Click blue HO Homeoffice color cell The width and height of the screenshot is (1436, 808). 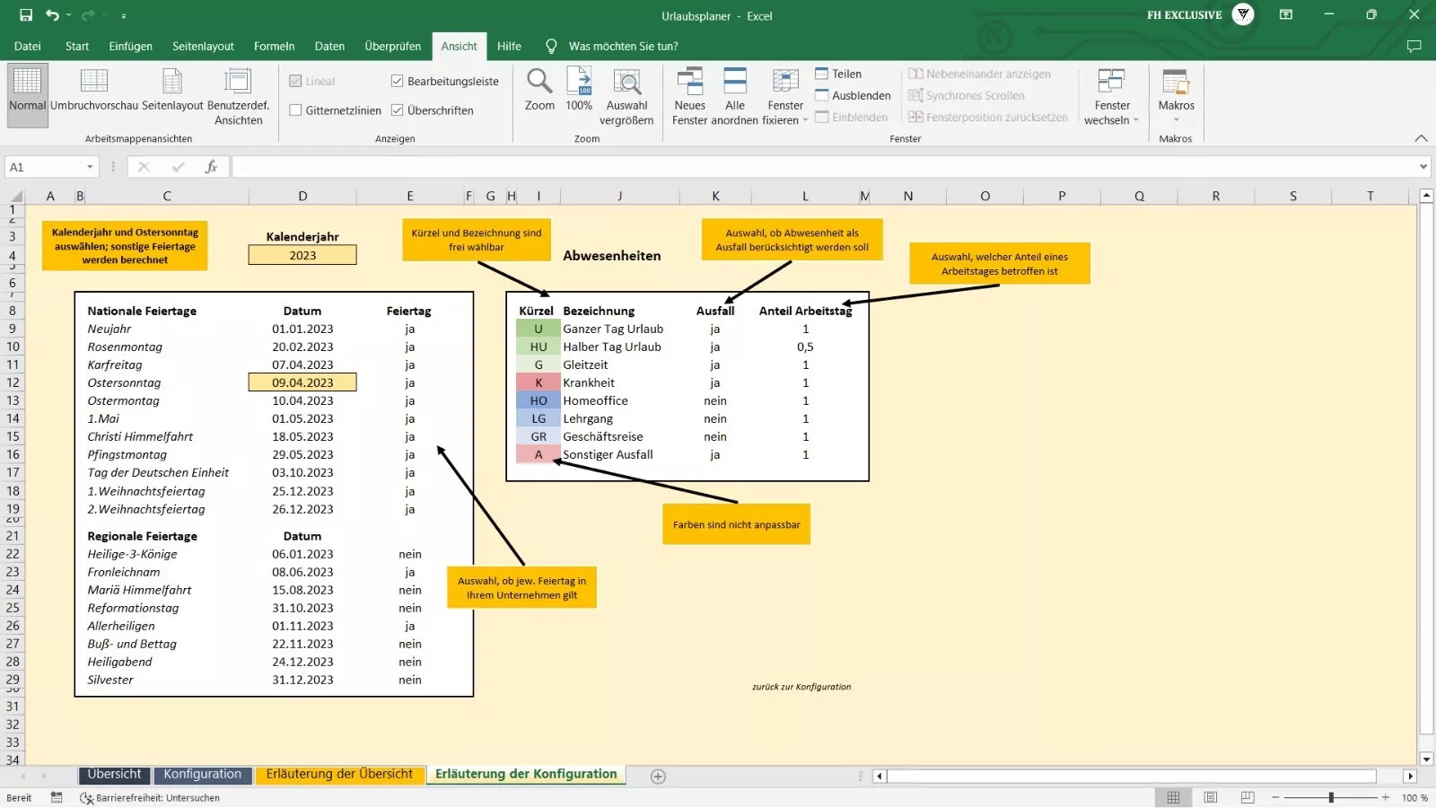(538, 400)
